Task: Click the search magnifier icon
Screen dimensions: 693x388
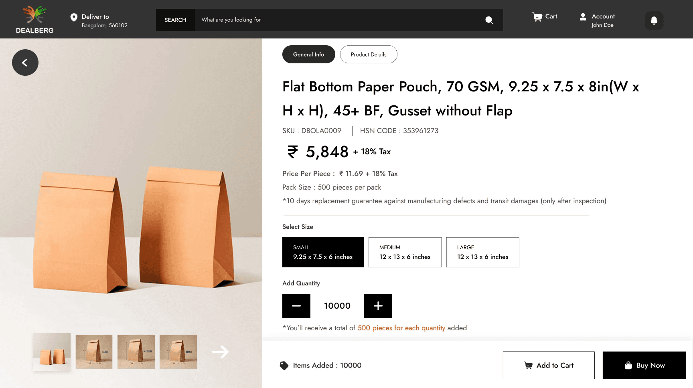Action: click(x=489, y=20)
